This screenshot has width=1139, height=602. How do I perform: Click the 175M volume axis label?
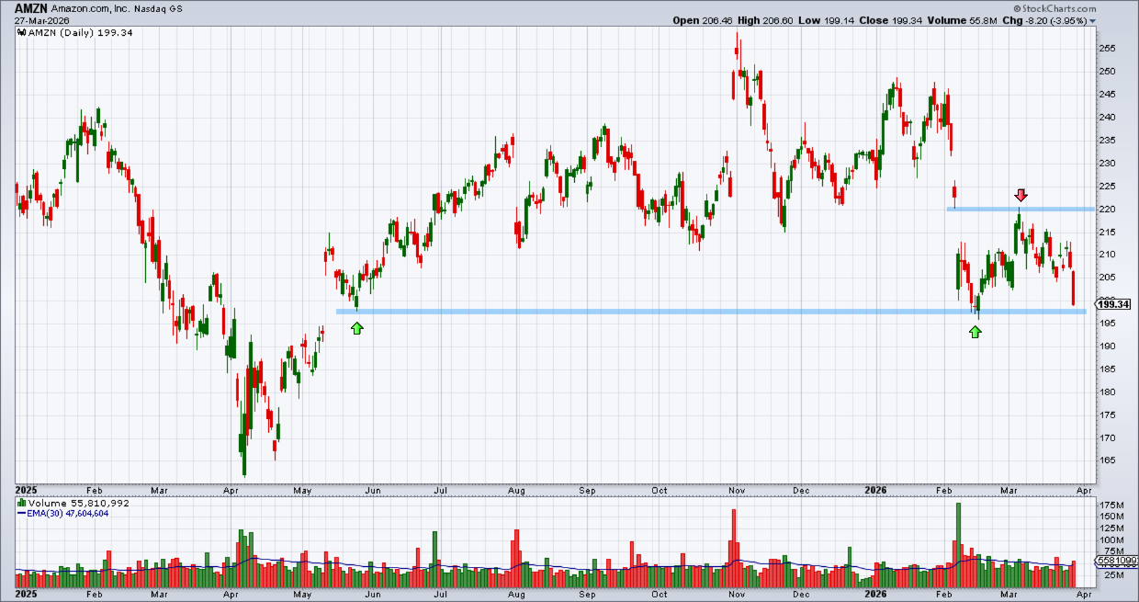(x=1110, y=505)
